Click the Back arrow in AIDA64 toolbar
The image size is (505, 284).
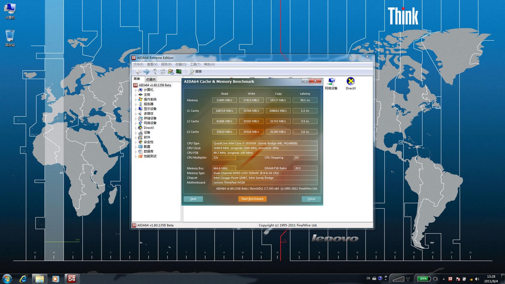click(138, 72)
